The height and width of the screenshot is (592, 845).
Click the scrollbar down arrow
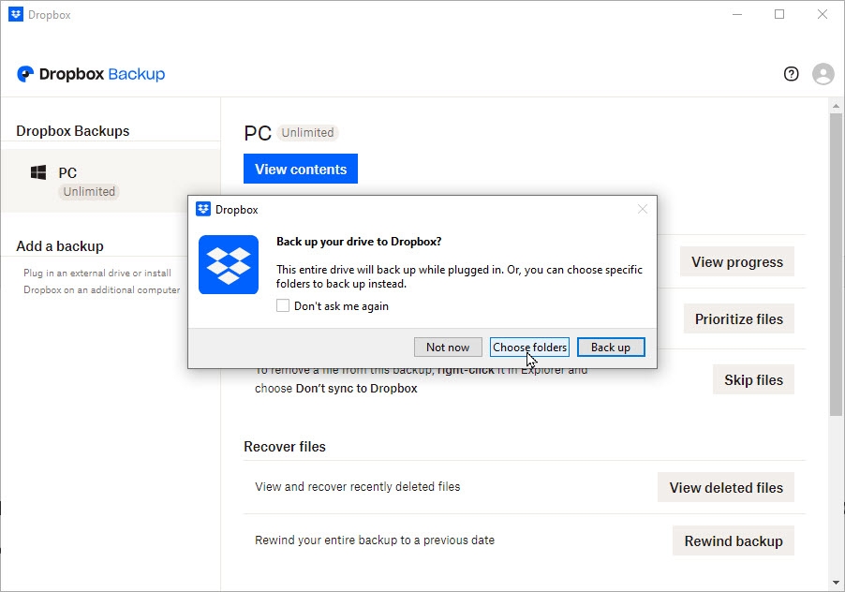pyautogui.click(x=835, y=581)
